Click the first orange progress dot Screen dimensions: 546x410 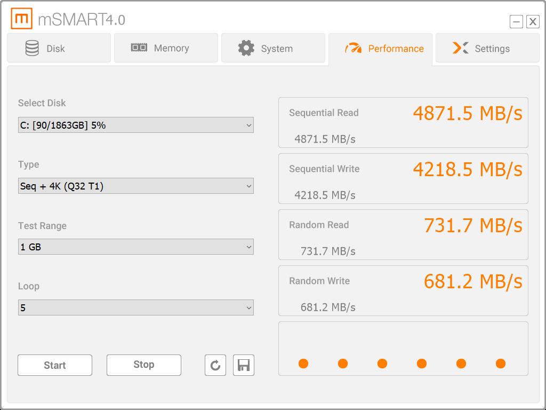(x=303, y=364)
